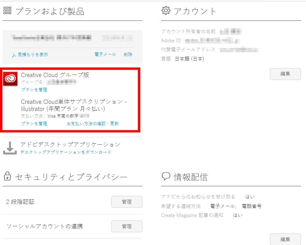306x245 pixels.
Task: Click the Creative Cloud単体サブスクリプション Illustrator text
Action: coord(74,105)
